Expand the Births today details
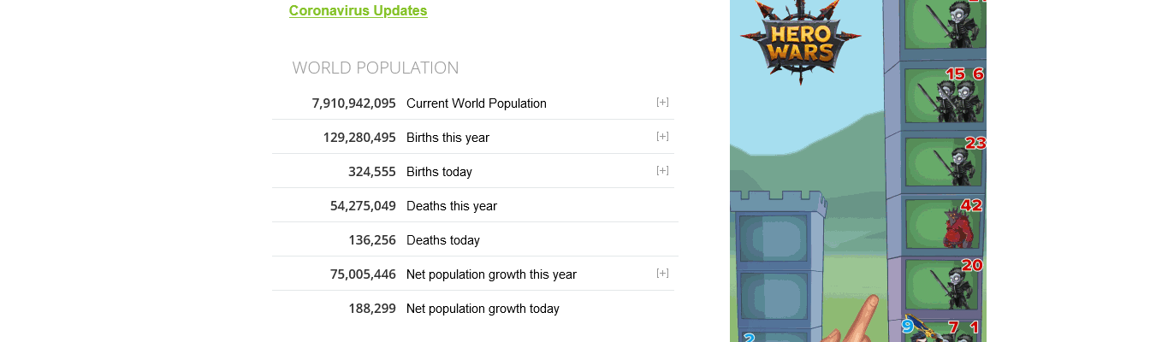 (x=662, y=171)
